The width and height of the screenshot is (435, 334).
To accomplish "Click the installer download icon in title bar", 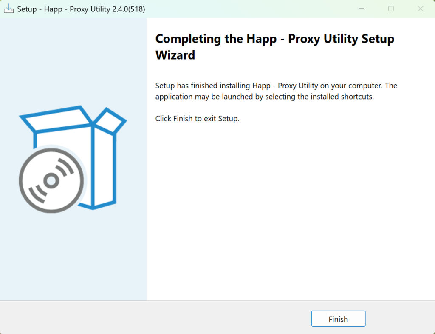I will tap(8, 9).
